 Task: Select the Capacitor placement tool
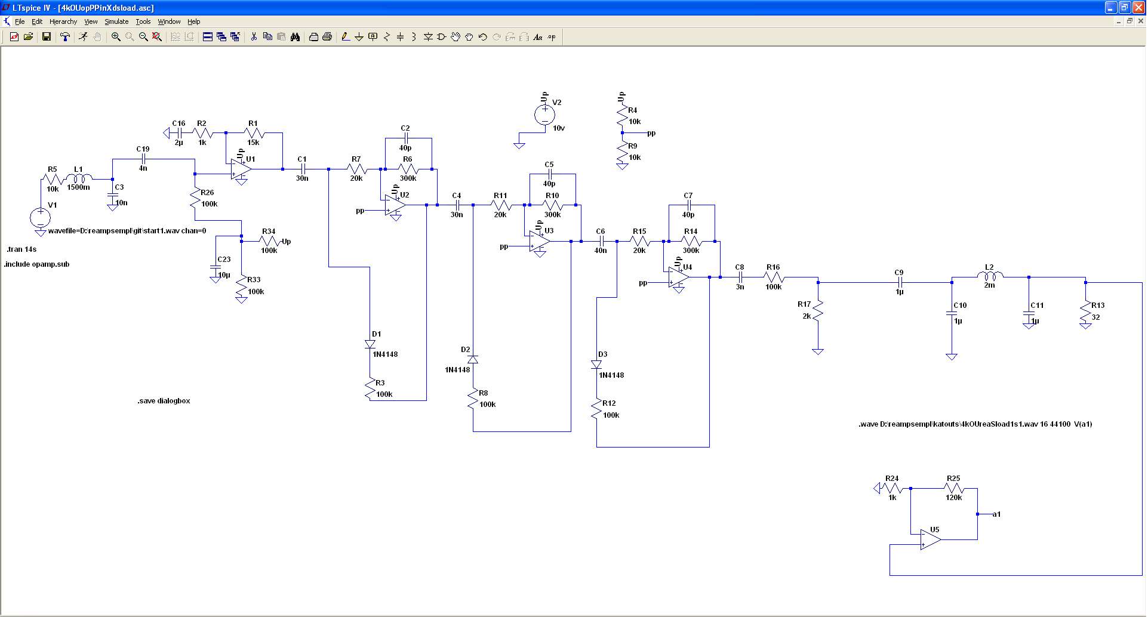coord(400,37)
